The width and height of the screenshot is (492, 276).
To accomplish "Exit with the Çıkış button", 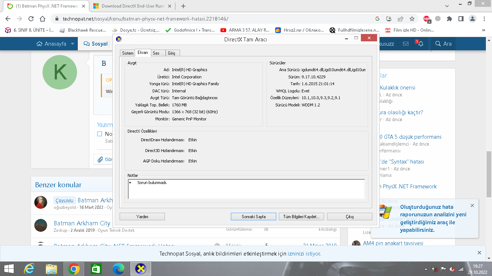I will click(349, 217).
